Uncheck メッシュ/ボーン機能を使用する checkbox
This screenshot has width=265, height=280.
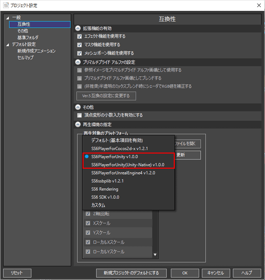pos(79,53)
